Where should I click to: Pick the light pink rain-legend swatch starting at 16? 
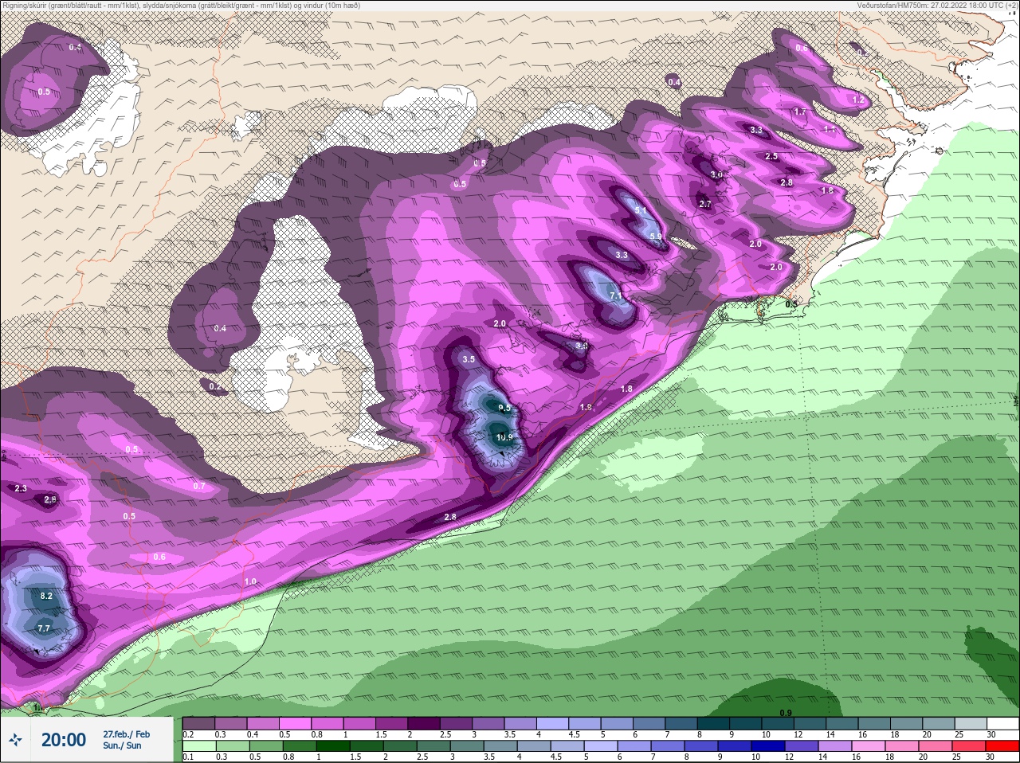869,746
